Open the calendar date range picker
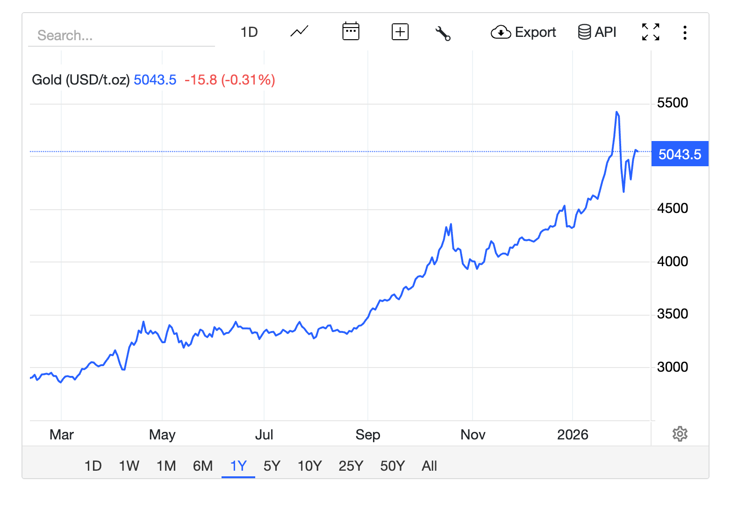This screenshot has width=731, height=509. pos(351,31)
